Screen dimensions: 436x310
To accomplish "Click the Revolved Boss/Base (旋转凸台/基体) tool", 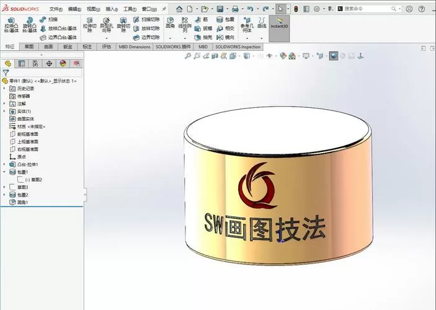I will pos(30,25).
